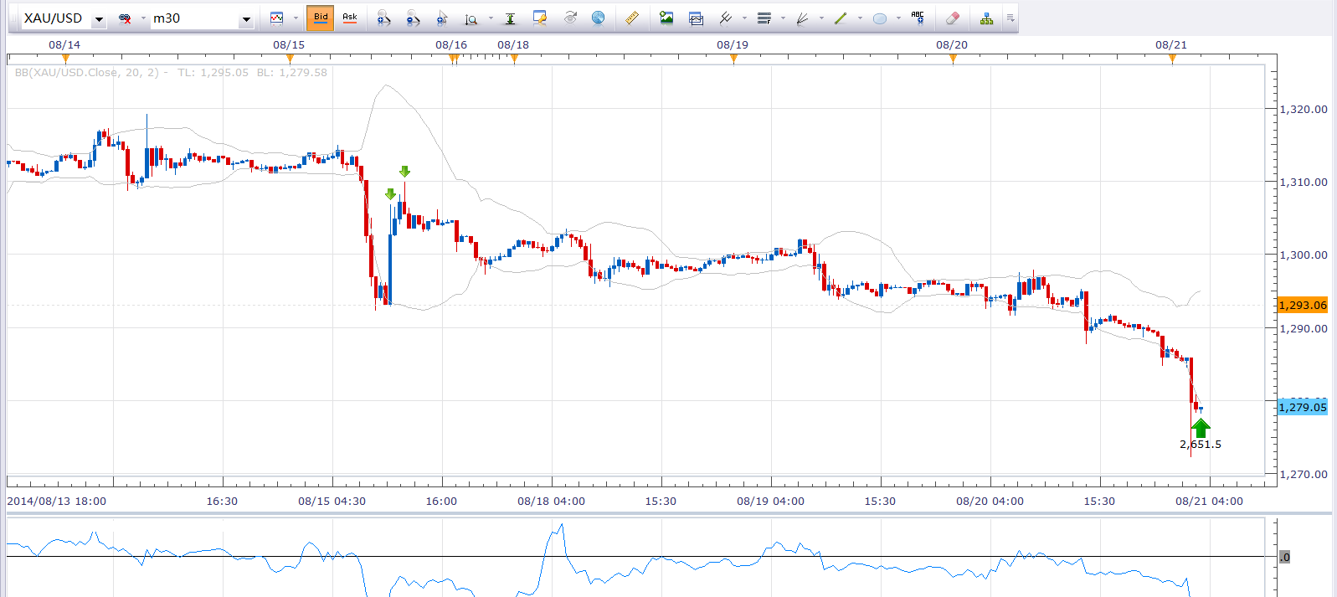Click the chart template window icon
Image resolution: width=1337 pixels, height=597 pixels.
click(696, 18)
